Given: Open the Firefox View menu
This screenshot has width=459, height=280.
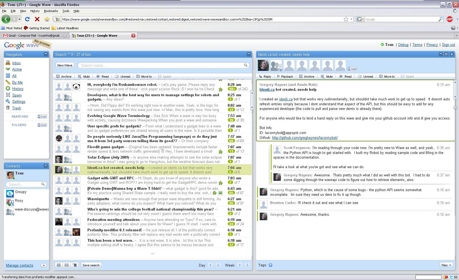Looking at the screenshot, I should click(23, 11).
